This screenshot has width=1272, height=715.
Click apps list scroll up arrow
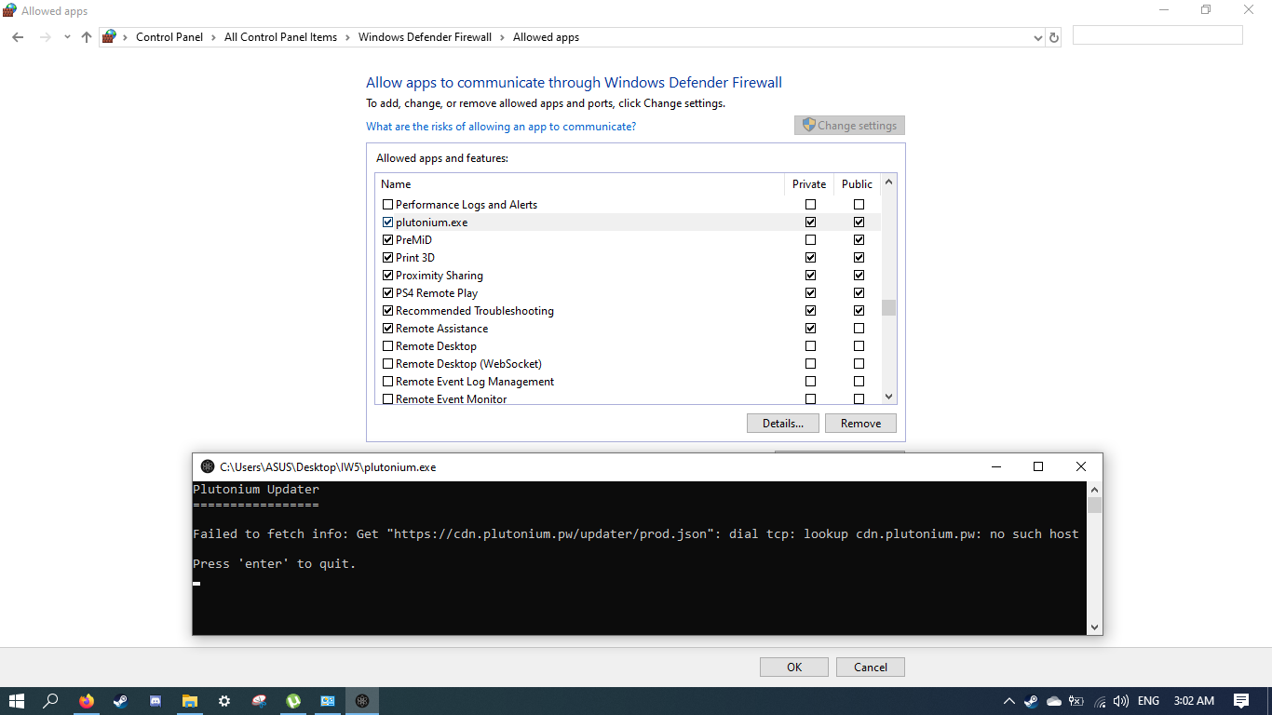point(888,182)
